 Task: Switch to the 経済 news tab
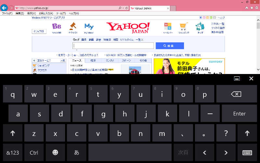click(93, 61)
